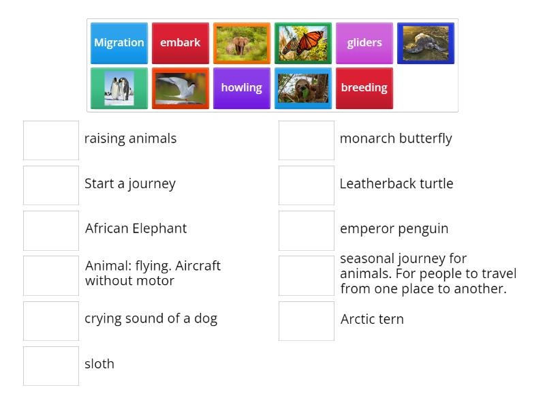Click the answer box beside raising animals
The width and height of the screenshot is (545, 409).
pos(51,140)
